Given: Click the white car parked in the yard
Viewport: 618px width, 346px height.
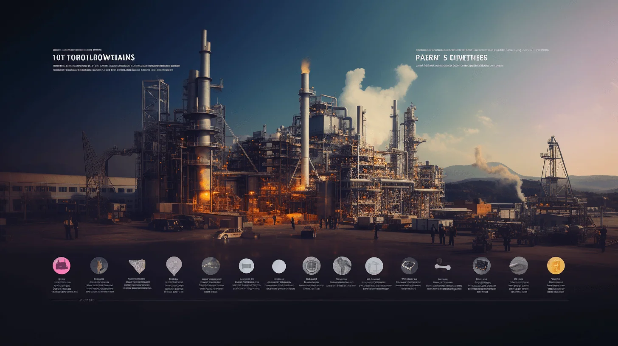Looking at the screenshot, I should pyautogui.click(x=228, y=233).
